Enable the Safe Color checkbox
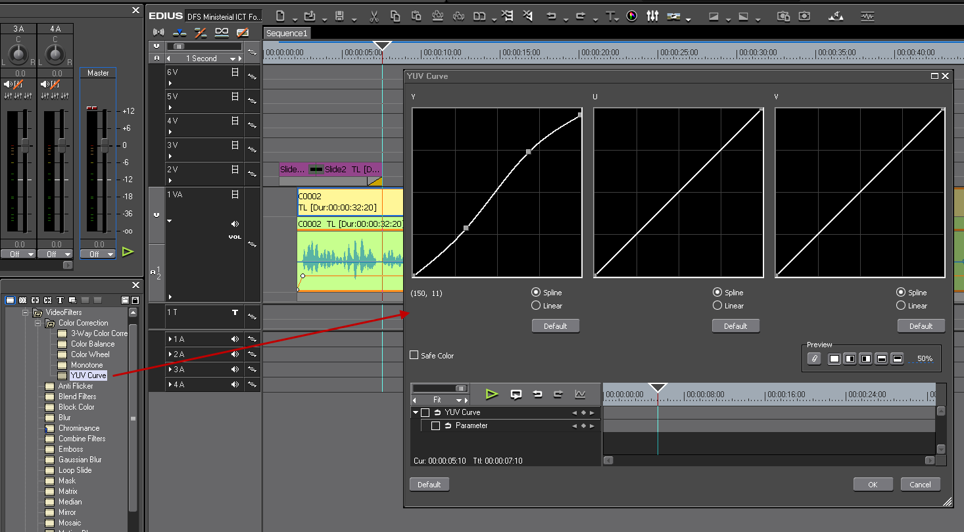The image size is (964, 532). coord(414,355)
